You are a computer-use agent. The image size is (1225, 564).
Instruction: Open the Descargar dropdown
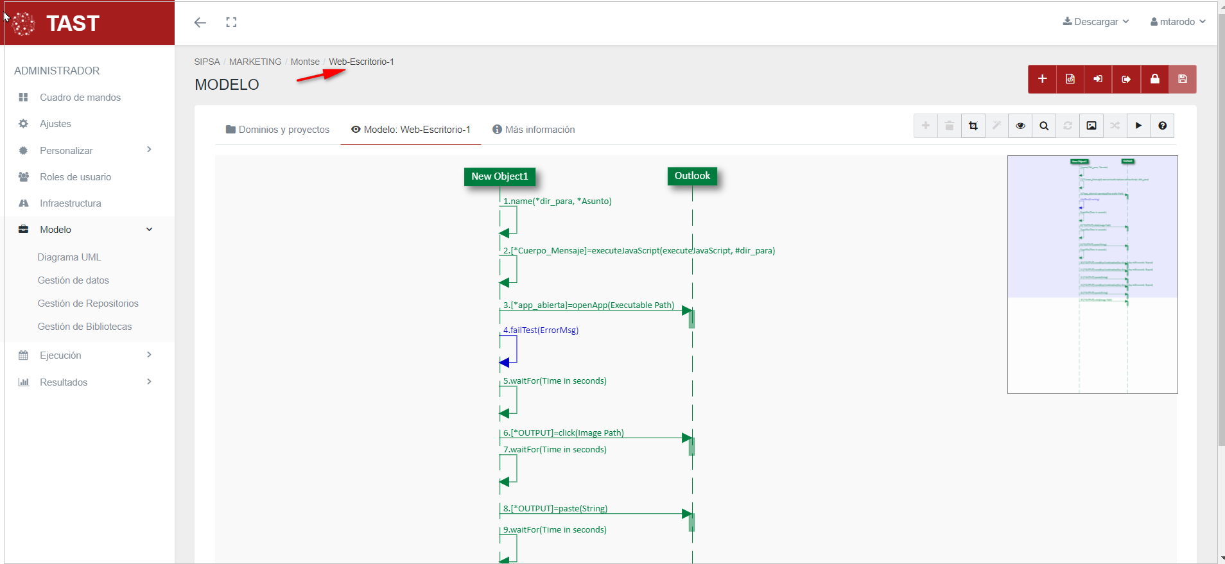(x=1095, y=22)
